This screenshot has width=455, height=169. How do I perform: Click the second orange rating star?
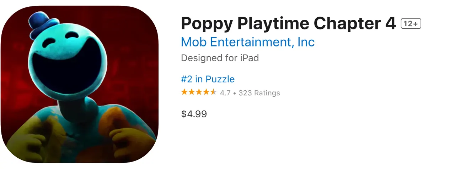(192, 92)
